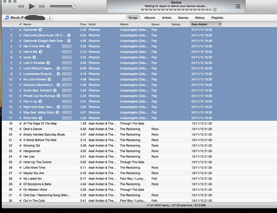Uncheck At The Edge Of The Map checkbox
Image resolution: width=277 pixels, height=213 pixels.
20,123
